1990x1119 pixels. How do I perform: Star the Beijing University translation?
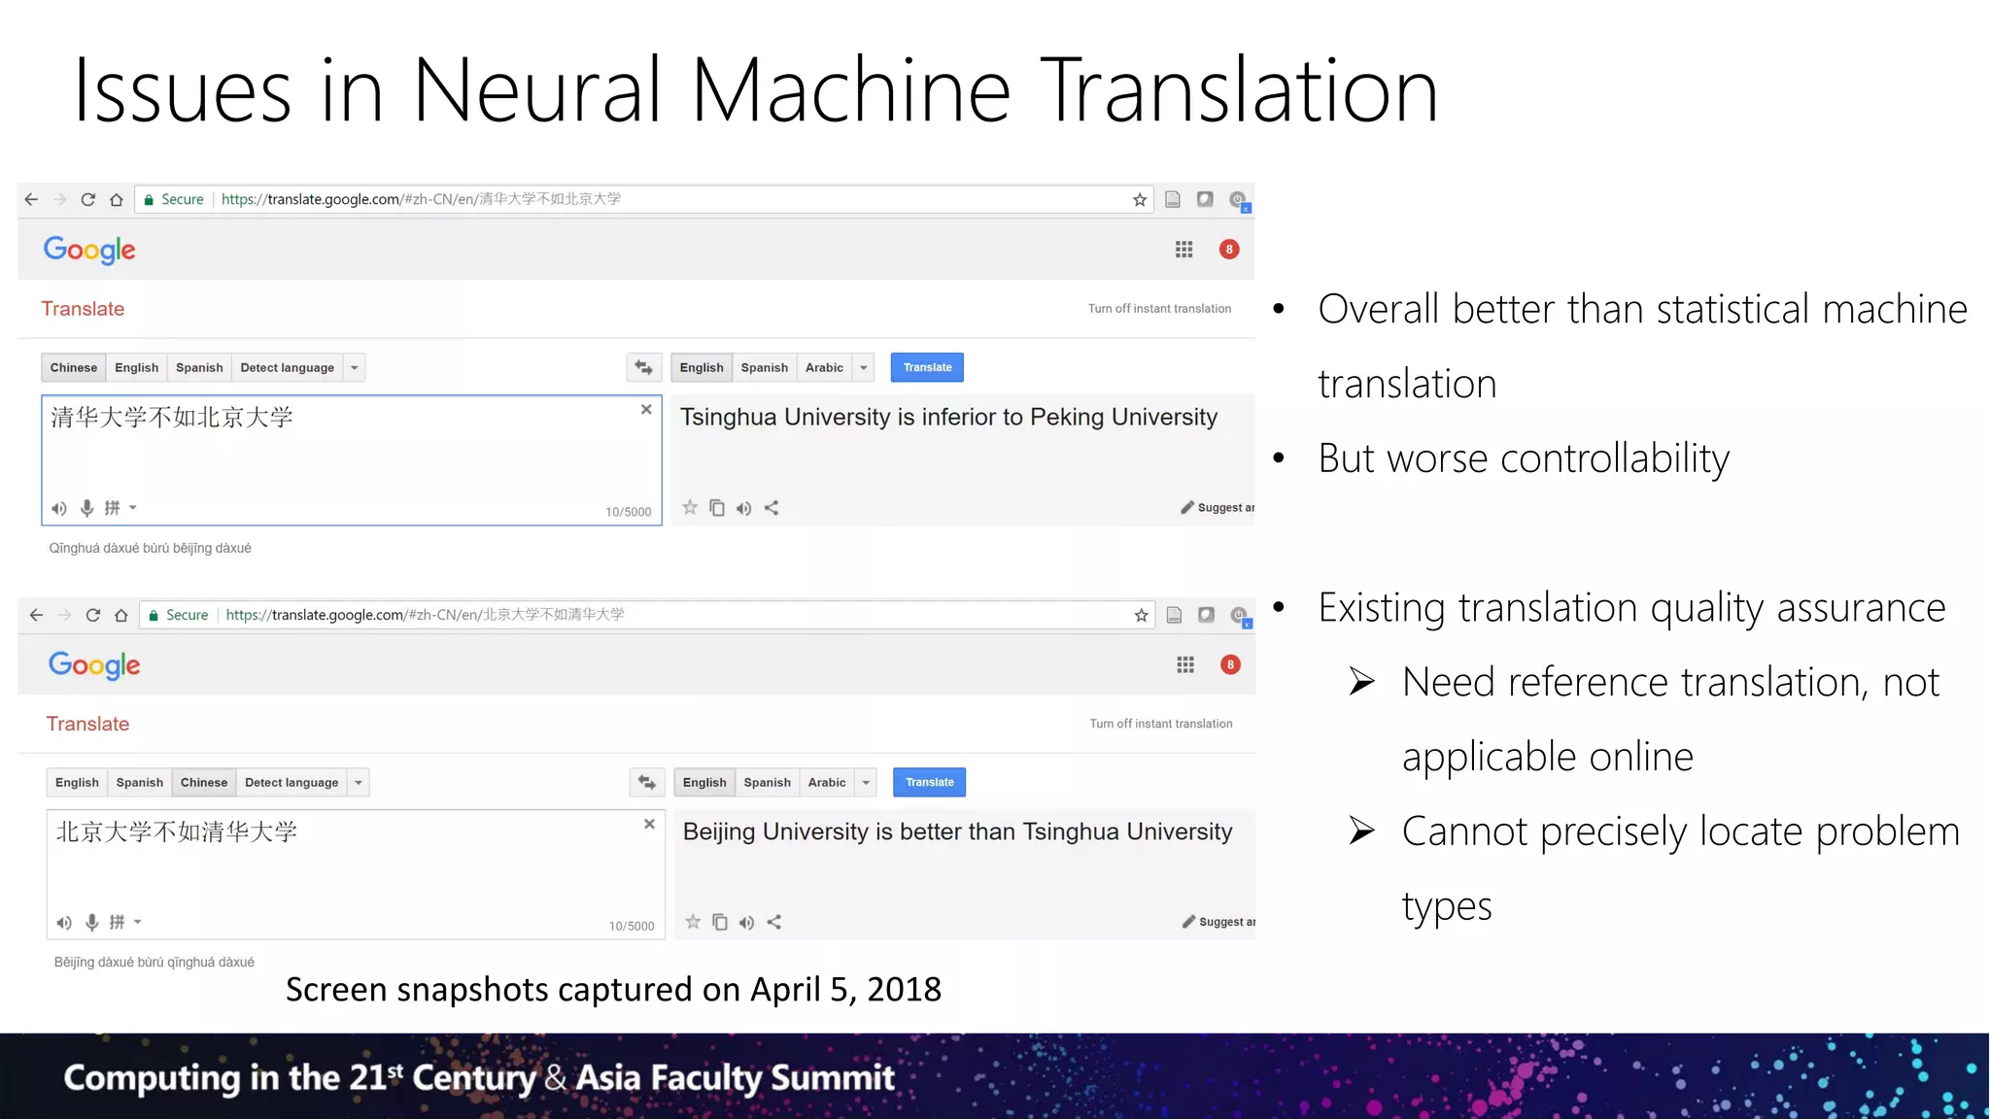(693, 922)
